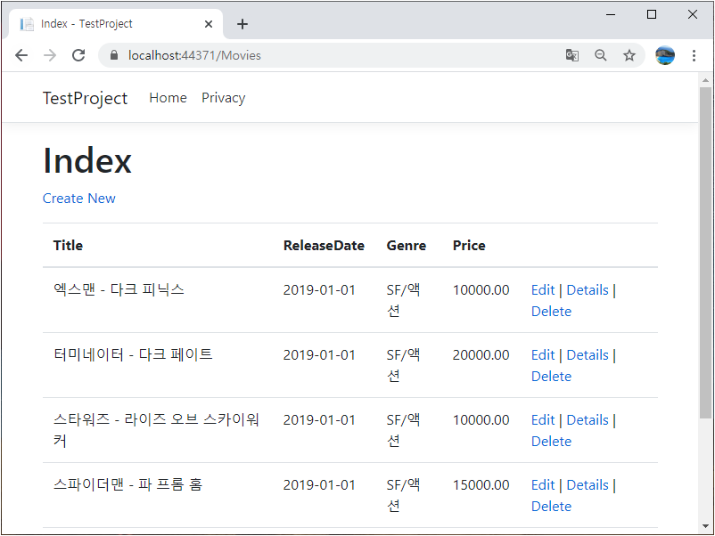Edit the 스타워즈 movie entry

tap(543, 420)
